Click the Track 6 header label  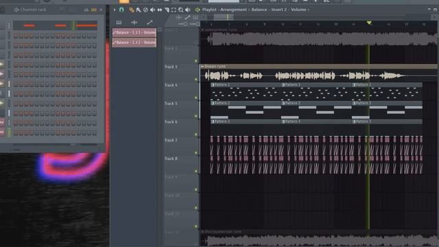(171, 122)
